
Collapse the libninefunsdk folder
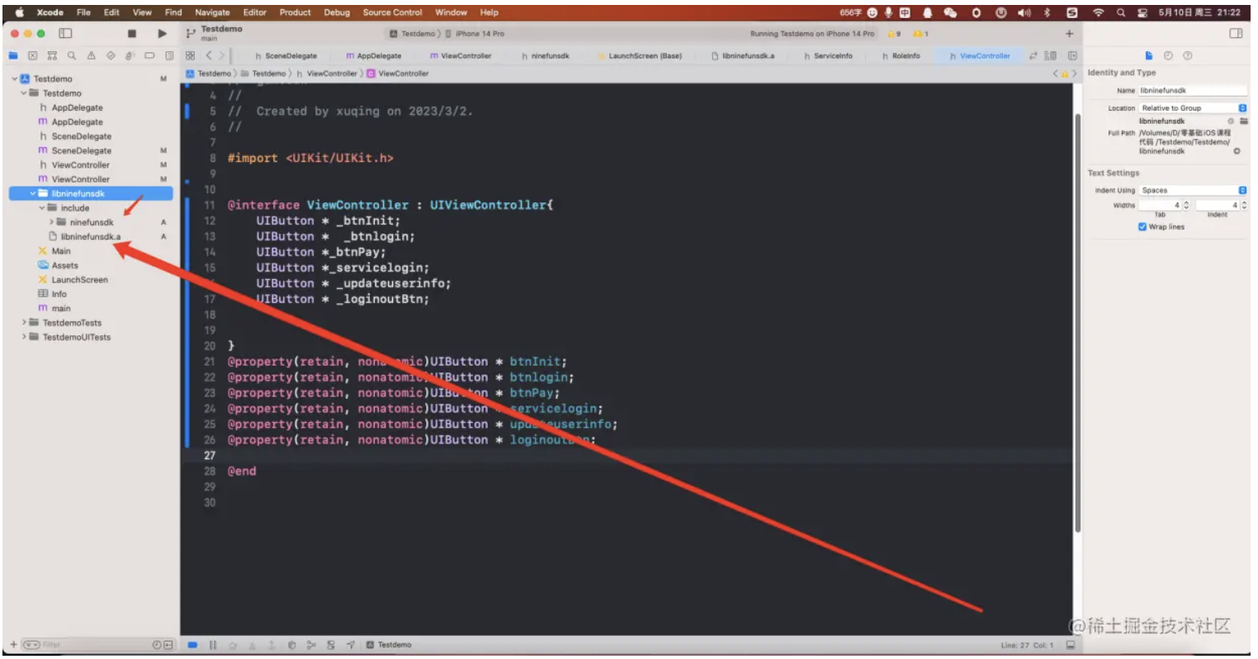coord(33,193)
